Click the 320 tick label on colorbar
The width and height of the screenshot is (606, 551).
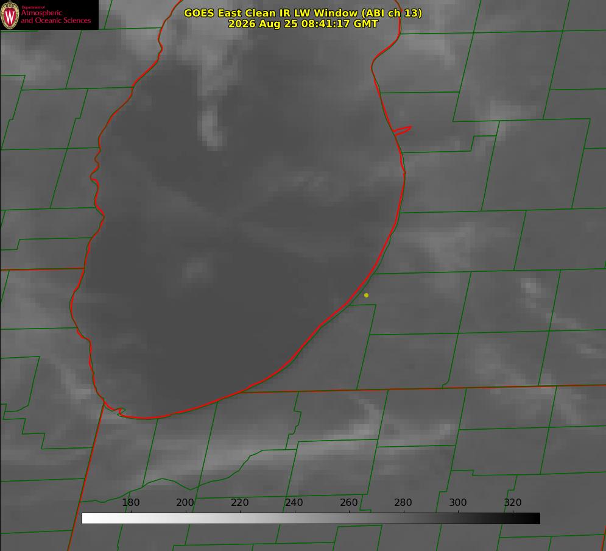(513, 502)
